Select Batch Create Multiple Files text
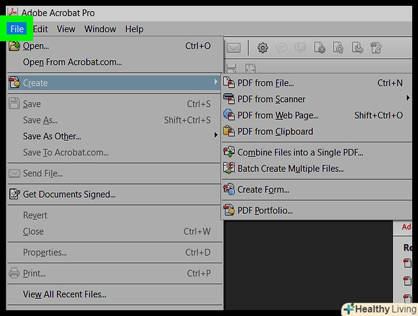 point(291,169)
